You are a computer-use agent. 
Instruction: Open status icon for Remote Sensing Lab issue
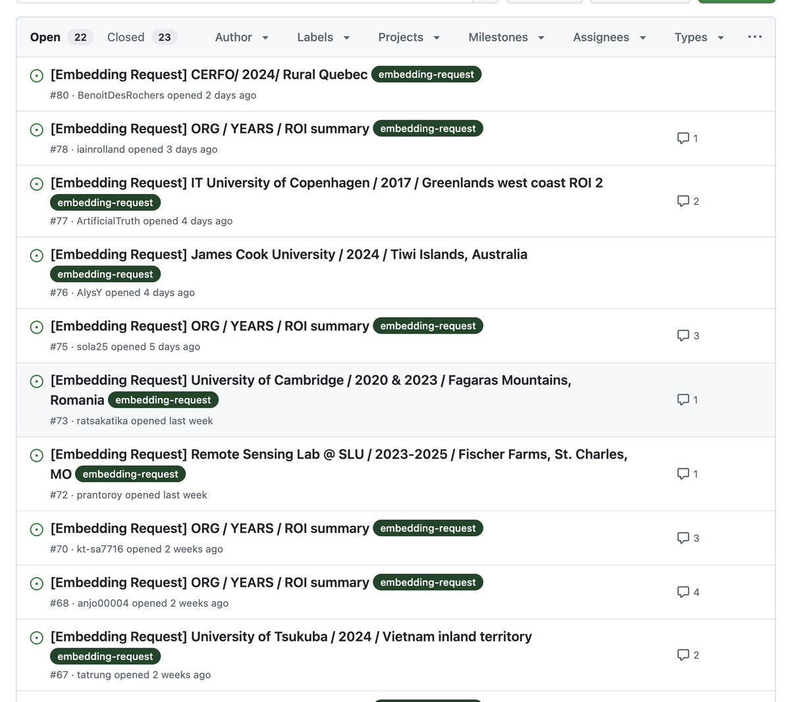click(x=37, y=455)
